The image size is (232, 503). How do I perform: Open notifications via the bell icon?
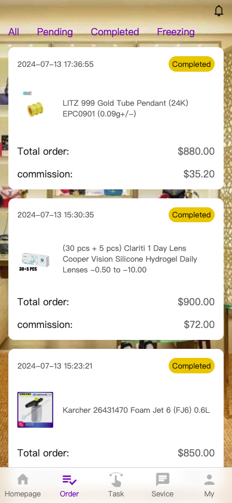(x=219, y=11)
